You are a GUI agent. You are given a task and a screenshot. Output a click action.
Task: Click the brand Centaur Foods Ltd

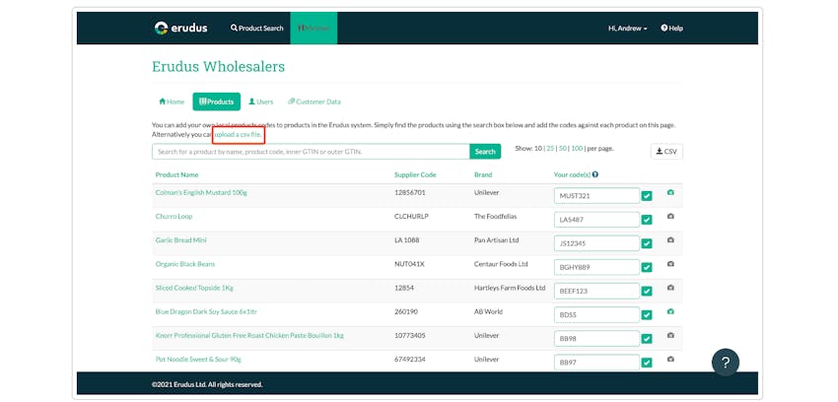click(501, 264)
